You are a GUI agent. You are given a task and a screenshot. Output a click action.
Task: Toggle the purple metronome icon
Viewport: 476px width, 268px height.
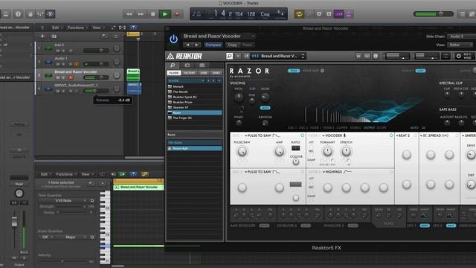(x=349, y=14)
